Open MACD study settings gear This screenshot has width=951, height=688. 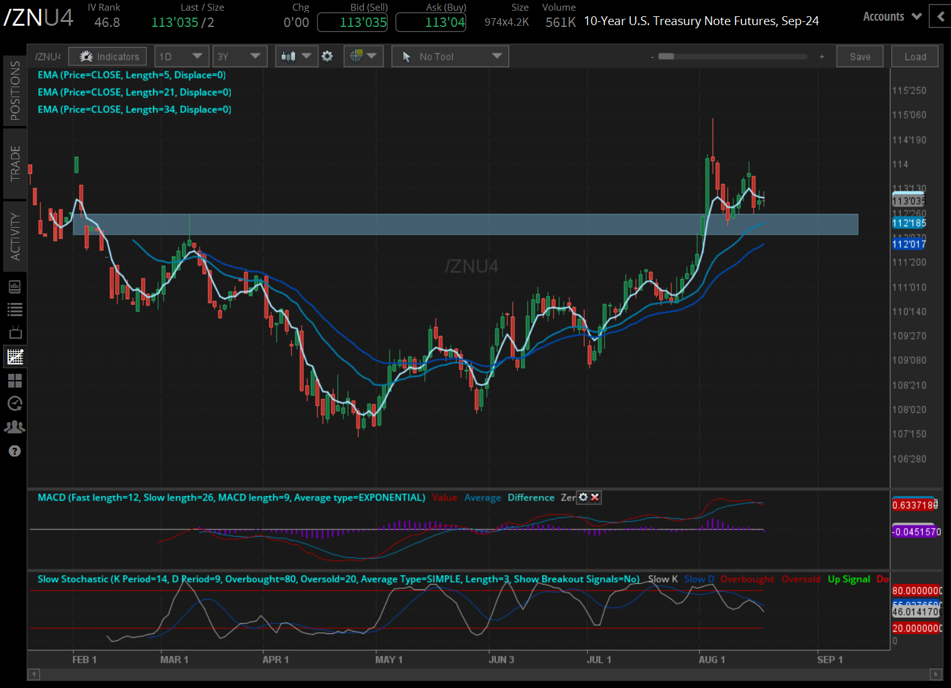tap(583, 497)
